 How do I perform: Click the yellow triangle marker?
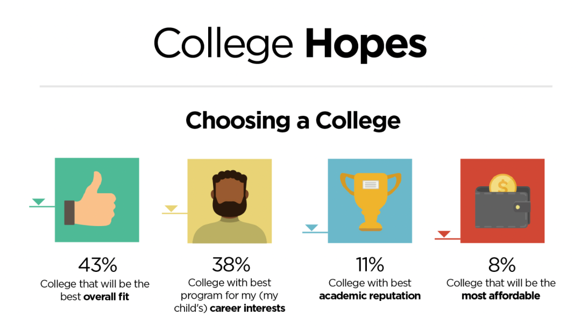click(x=171, y=209)
